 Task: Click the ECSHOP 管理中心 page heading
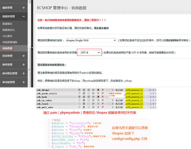pos(52,8)
